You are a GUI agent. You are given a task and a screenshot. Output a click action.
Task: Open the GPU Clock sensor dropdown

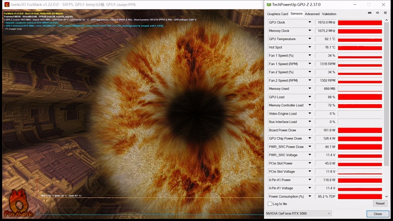click(310, 22)
